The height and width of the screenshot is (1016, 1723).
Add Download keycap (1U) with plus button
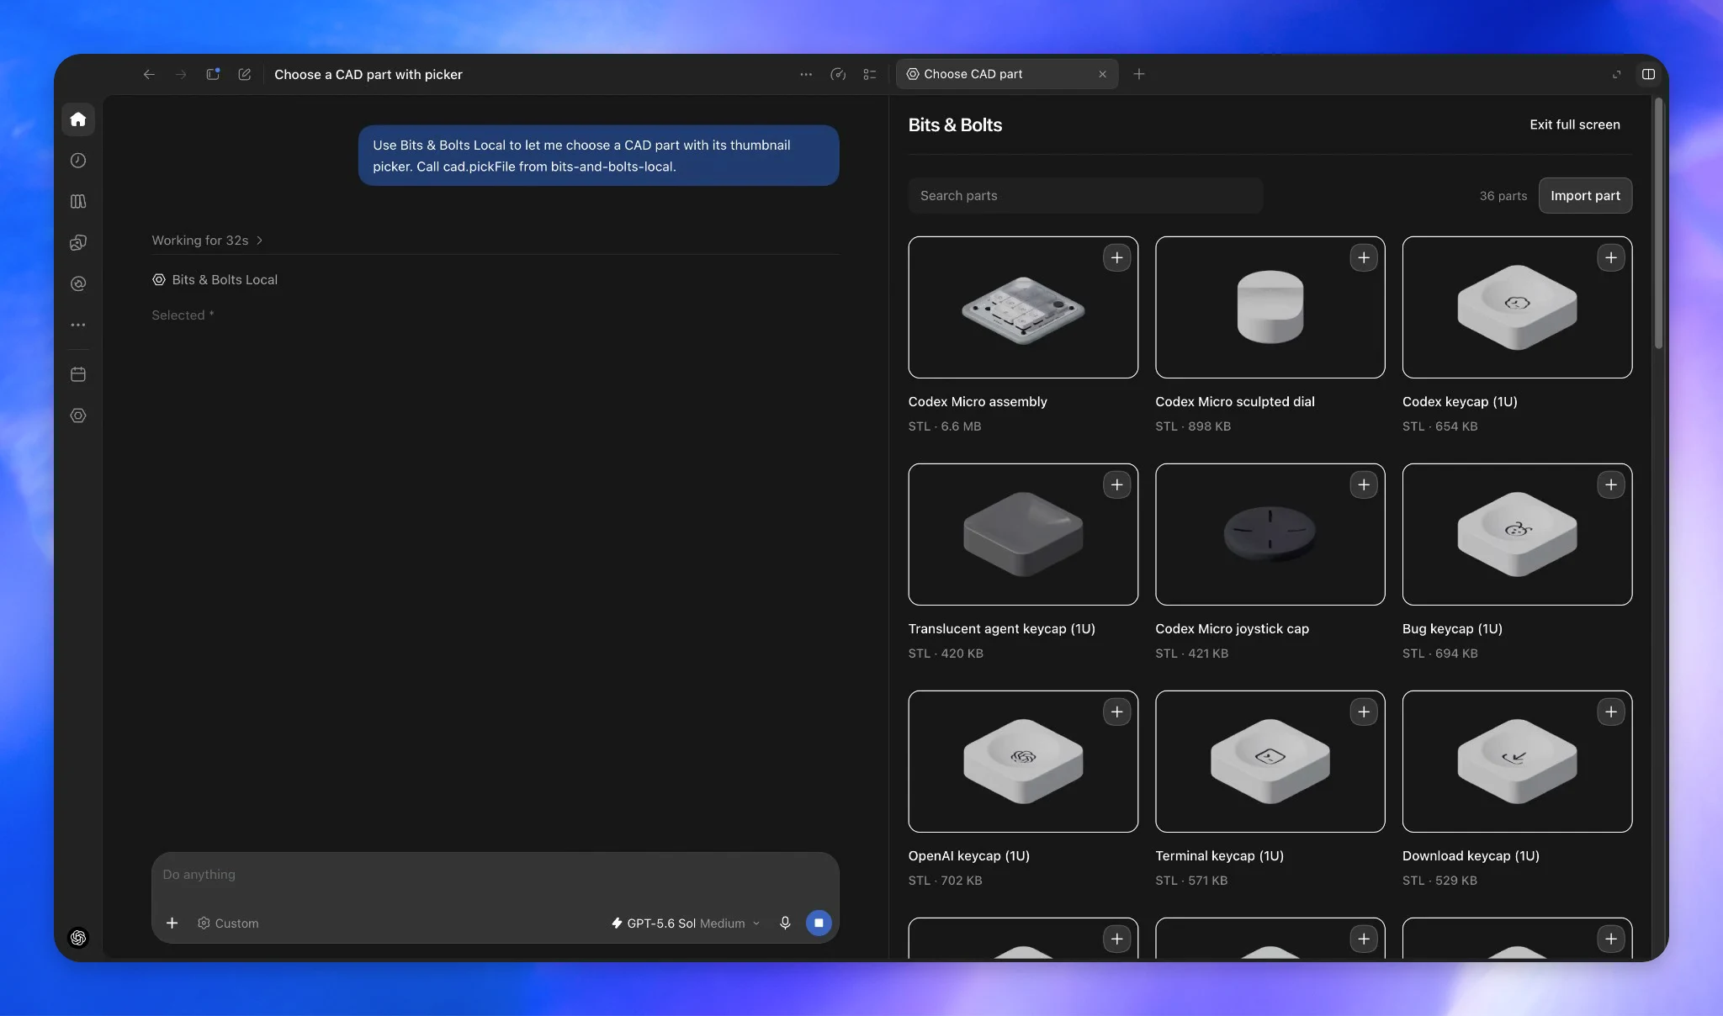point(1610,712)
